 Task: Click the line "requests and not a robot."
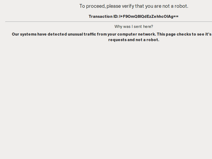[x=134, y=40]
